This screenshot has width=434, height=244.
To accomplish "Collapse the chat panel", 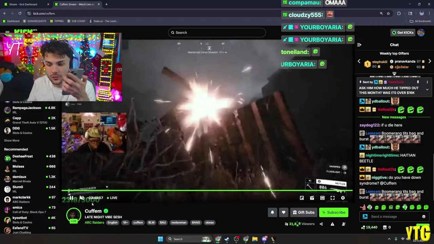I will [x=359, y=45].
